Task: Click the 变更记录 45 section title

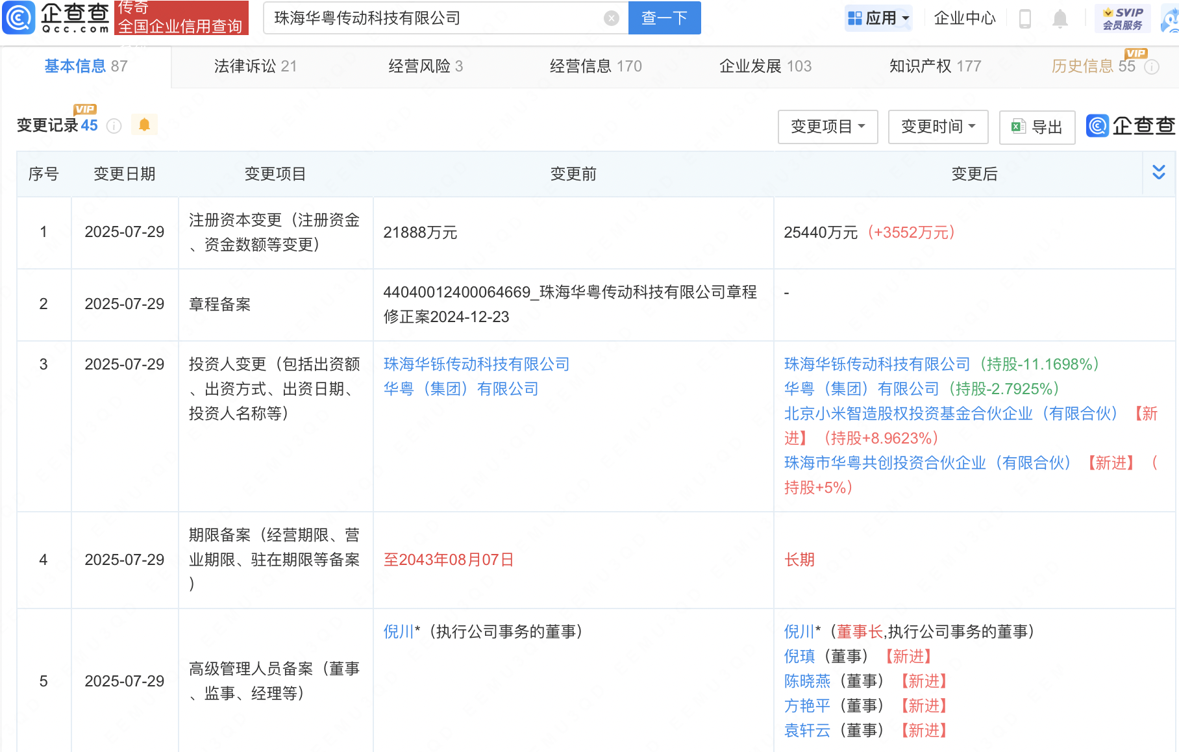Action: [x=57, y=125]
